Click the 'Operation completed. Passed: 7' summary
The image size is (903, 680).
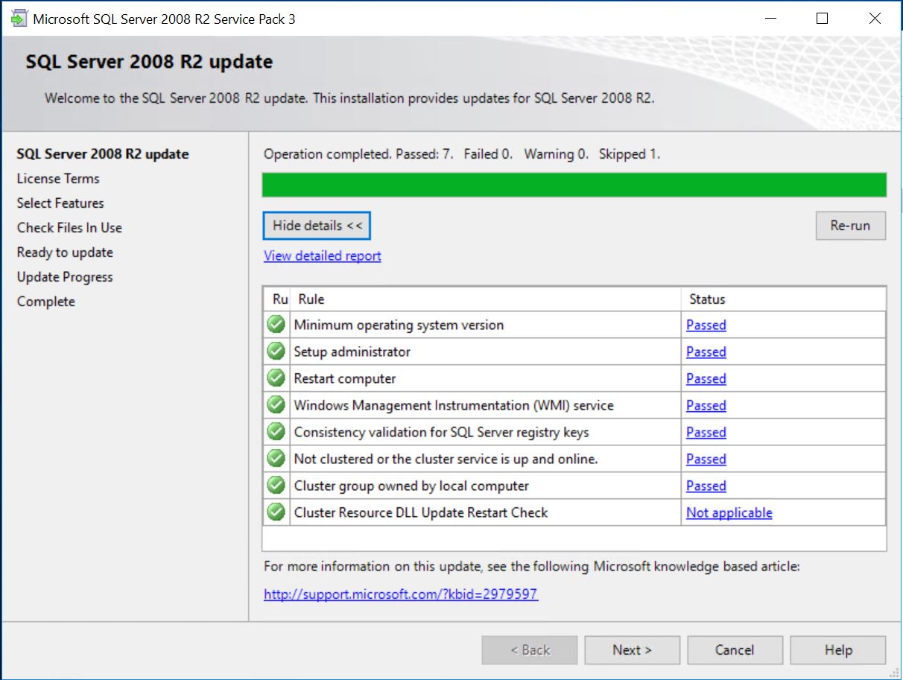pyautogui.click(x=462, y=154)
